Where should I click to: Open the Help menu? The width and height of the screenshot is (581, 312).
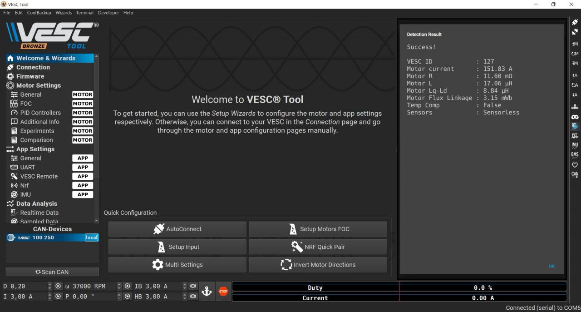(128, 13)
